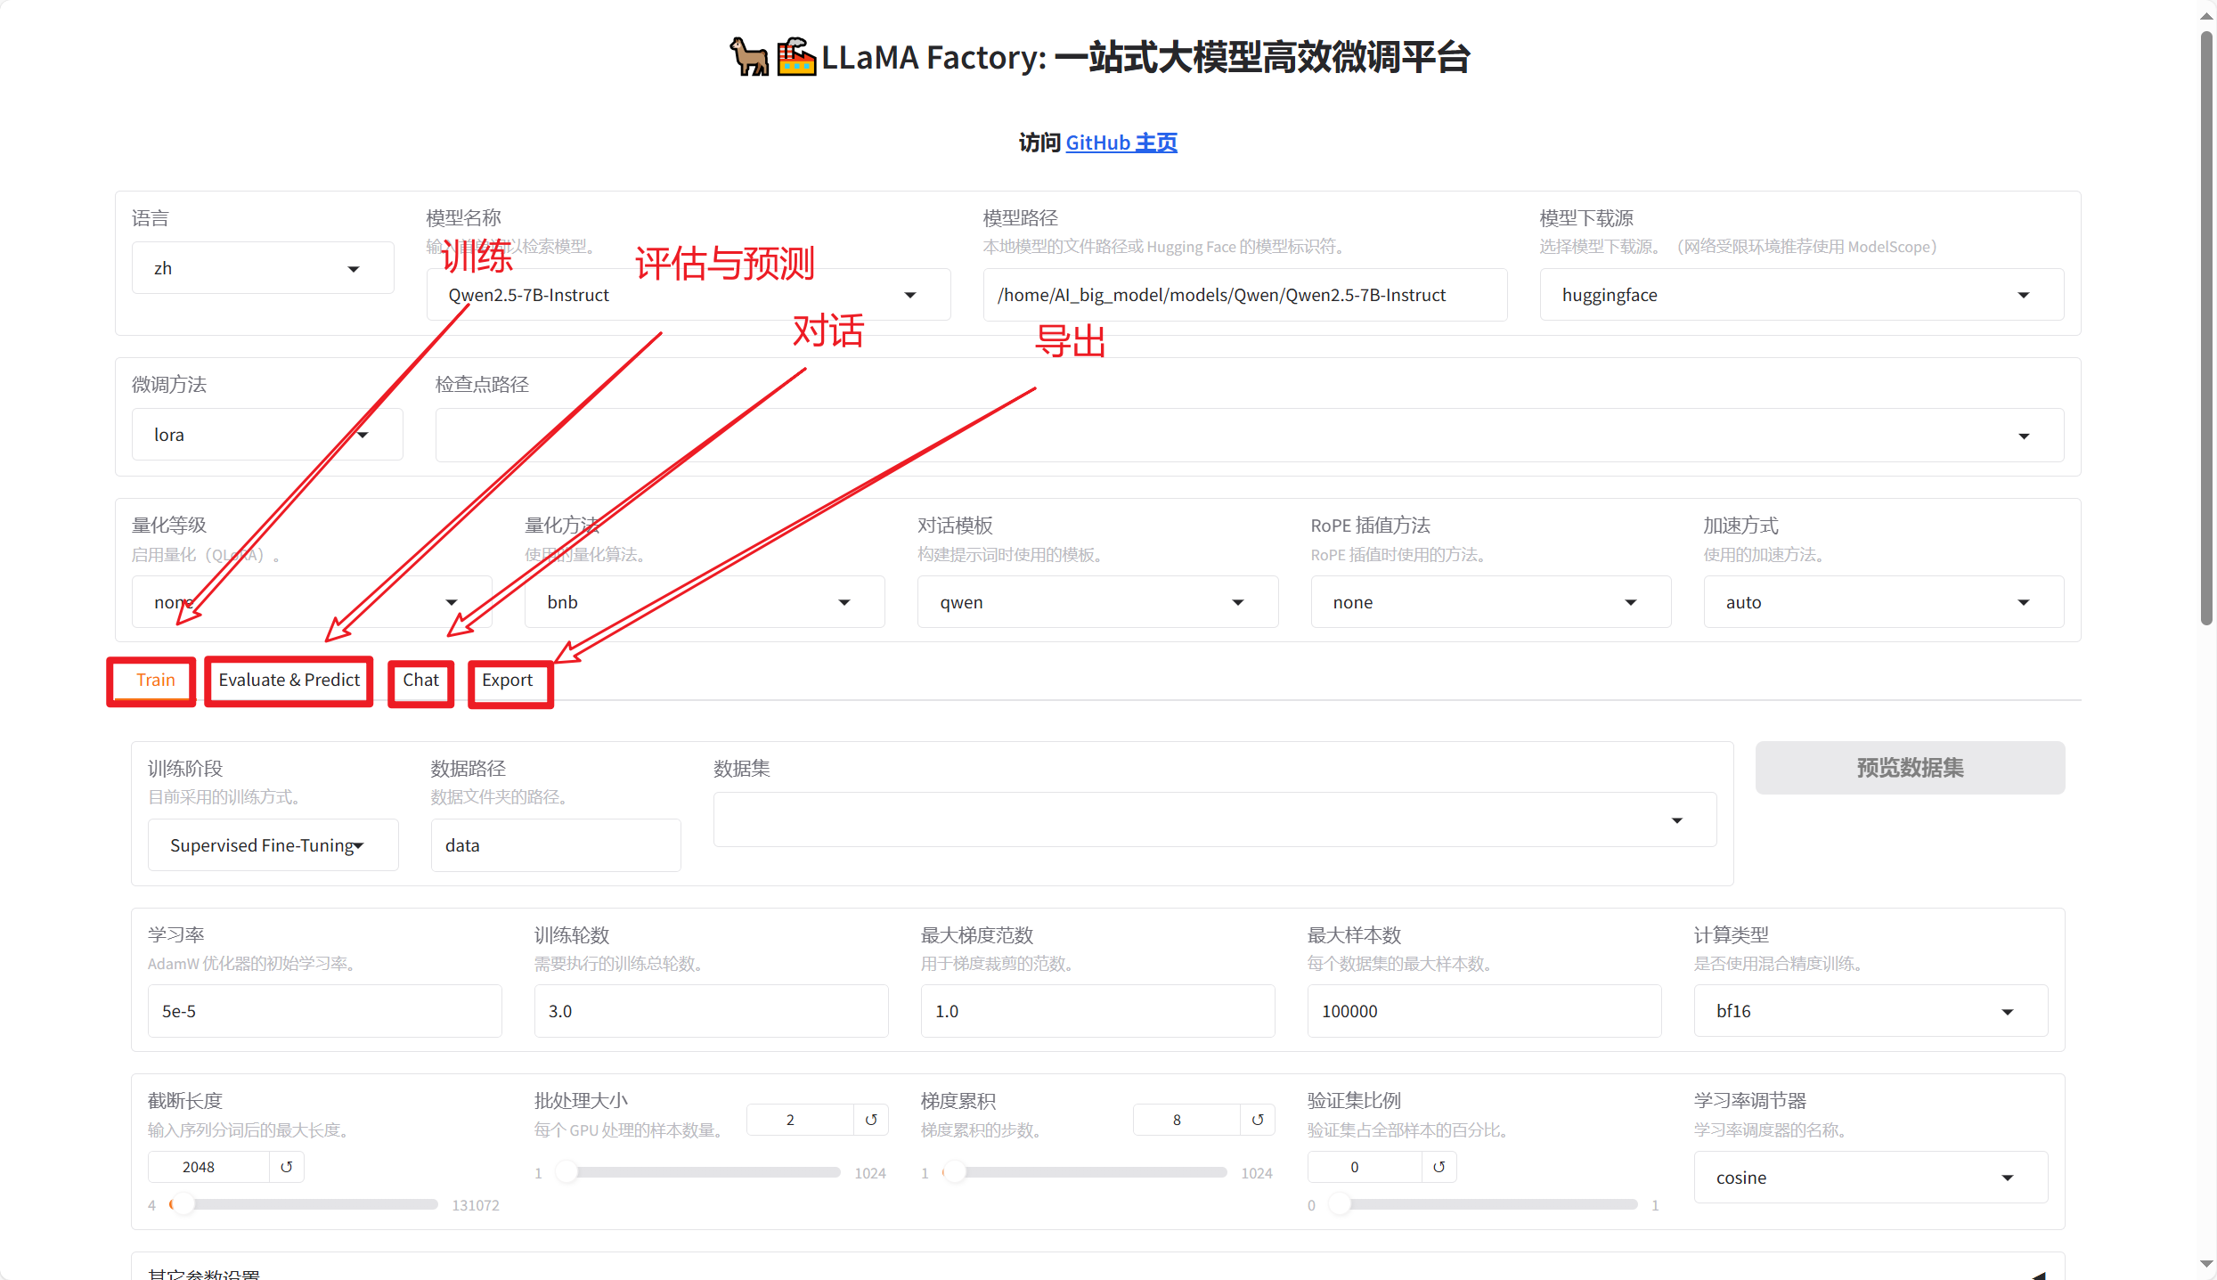2217x1280 pixels.
Task: Open the 微调方法 dropdown showing lora
Action: coord(267,435)
